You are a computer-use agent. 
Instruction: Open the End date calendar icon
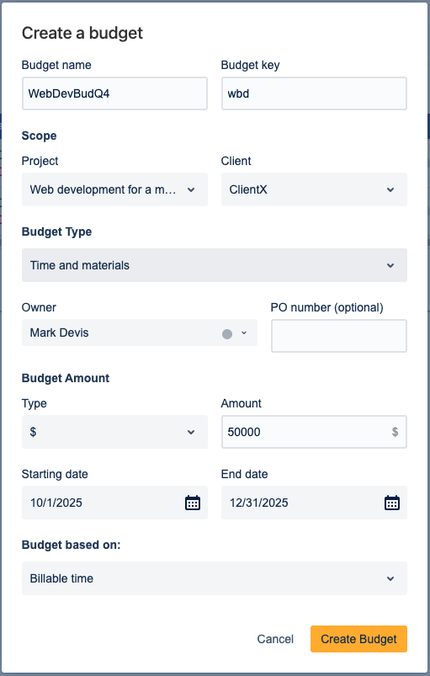[x=392, y=503]
